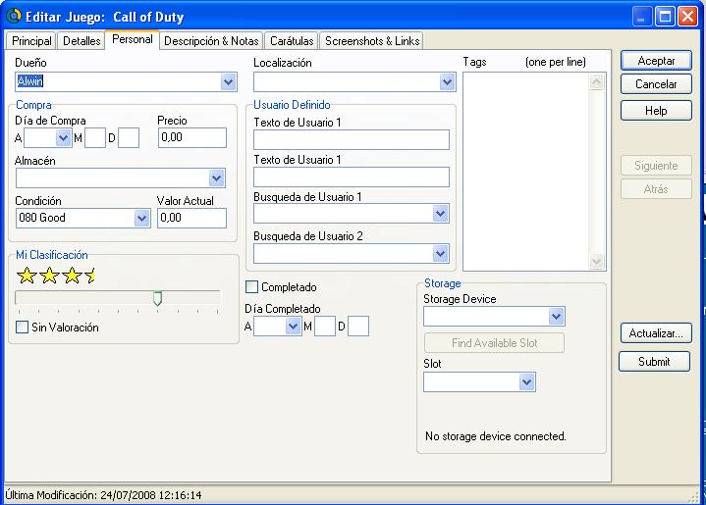Click inside the Tags text area
The height and width of the screenshot is (505, 706).
coord(526,172)
